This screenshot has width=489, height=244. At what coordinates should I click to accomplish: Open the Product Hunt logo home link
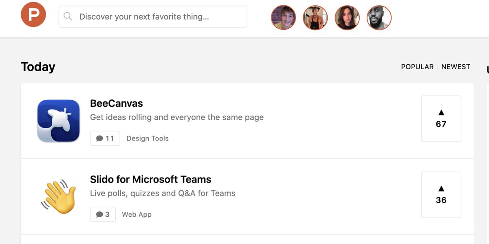point(33,15)
